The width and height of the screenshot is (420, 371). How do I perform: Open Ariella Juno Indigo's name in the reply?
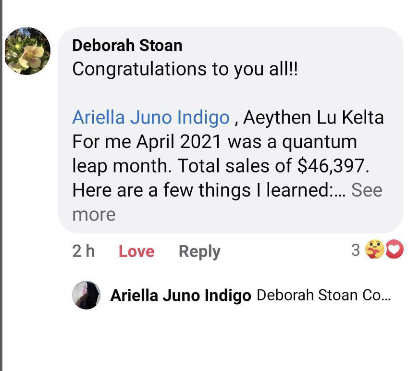click(181, 295)
